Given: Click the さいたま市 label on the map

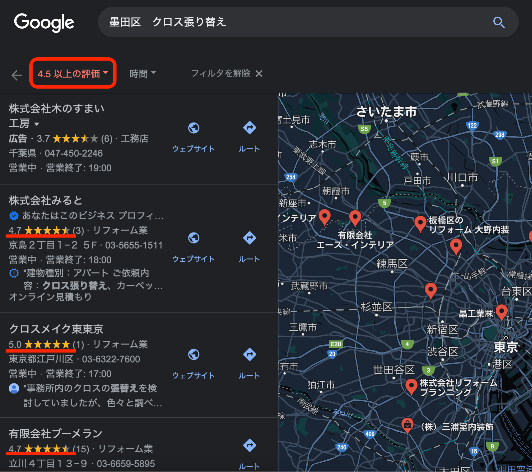Looking at the screenshot, I should pyautogui.click(x=386, y=112).
